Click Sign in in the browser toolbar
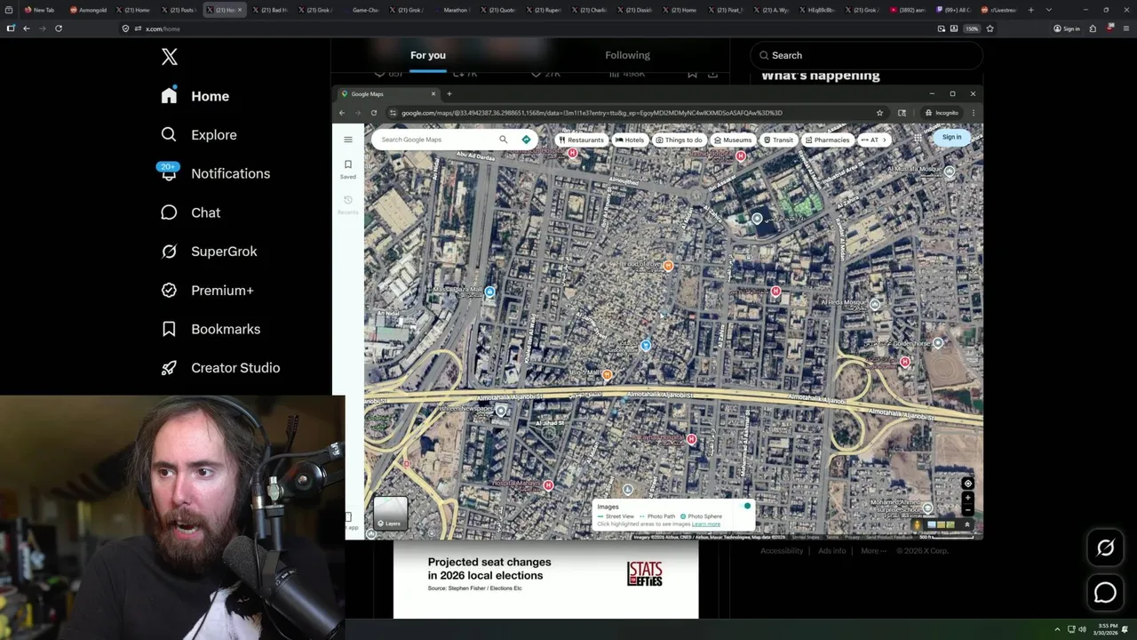The height and width of the screenshot is (640, 1137). [1067, 28]
